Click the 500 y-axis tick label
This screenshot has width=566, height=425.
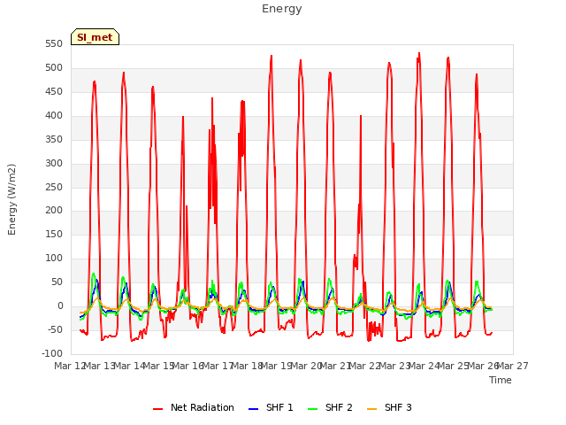tap(54, 68)
